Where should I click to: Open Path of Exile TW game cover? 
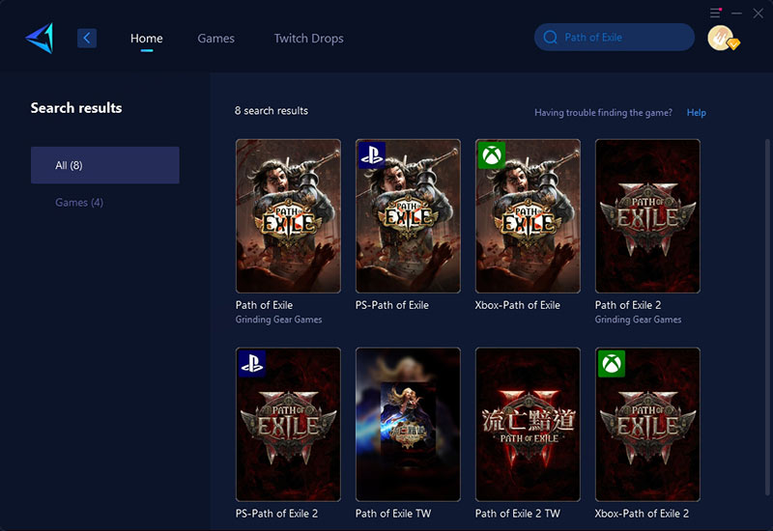(408, 424)
